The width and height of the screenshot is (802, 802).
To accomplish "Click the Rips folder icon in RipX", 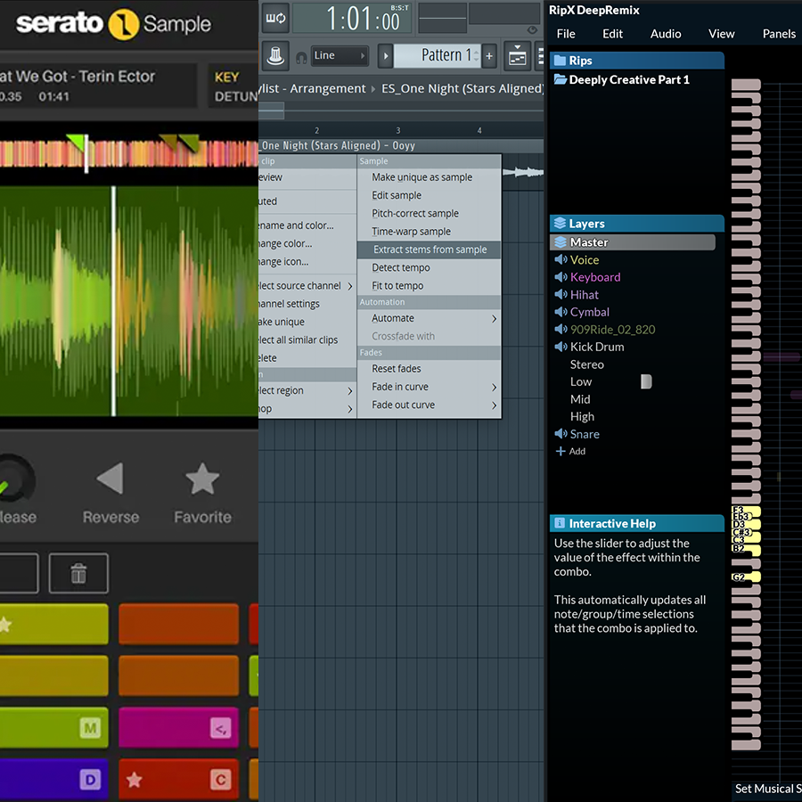I will click(560, 61).
